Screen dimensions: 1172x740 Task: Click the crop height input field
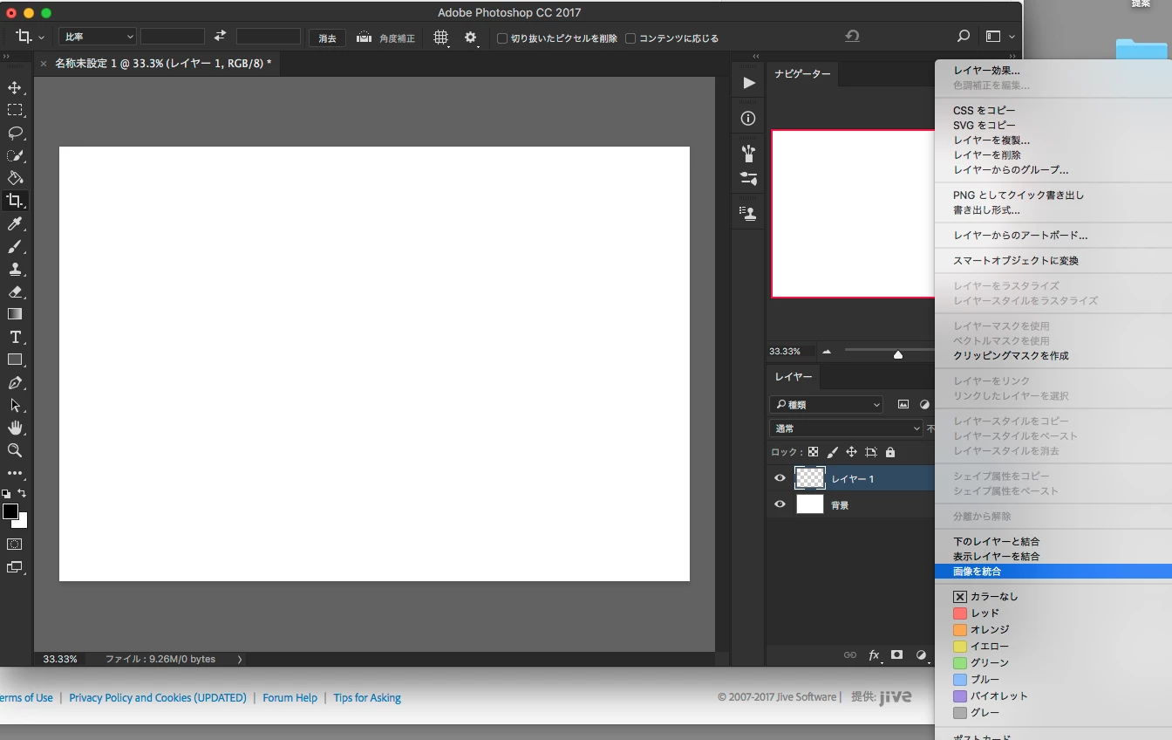pos(269,37)
